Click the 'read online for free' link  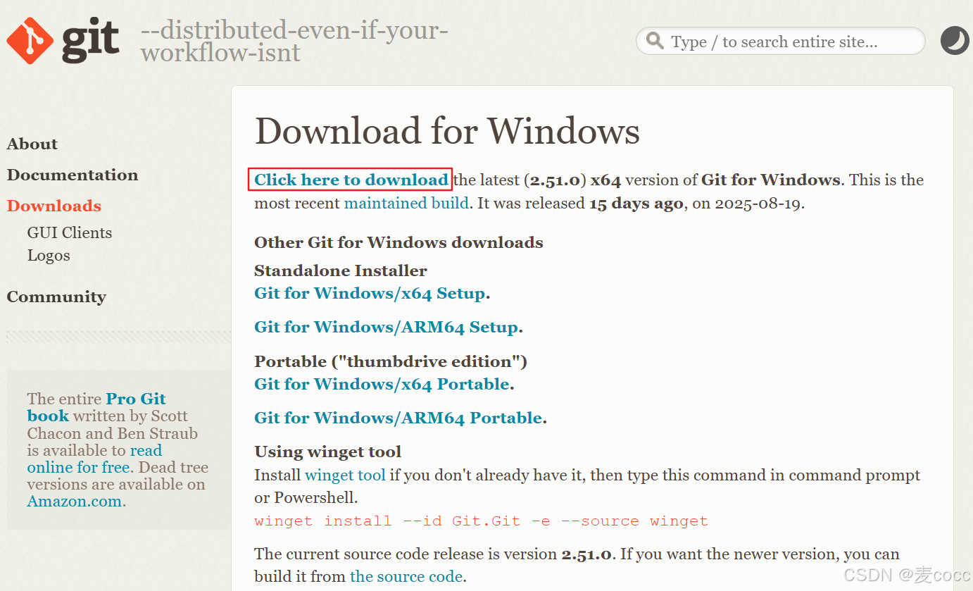tap(94, 459)
